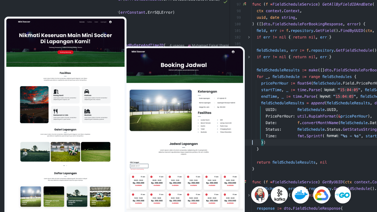The height and width of the screenshot is (212, 377).
Task: Click the Jadwal Lapangan heading
Action: (183, 144)
